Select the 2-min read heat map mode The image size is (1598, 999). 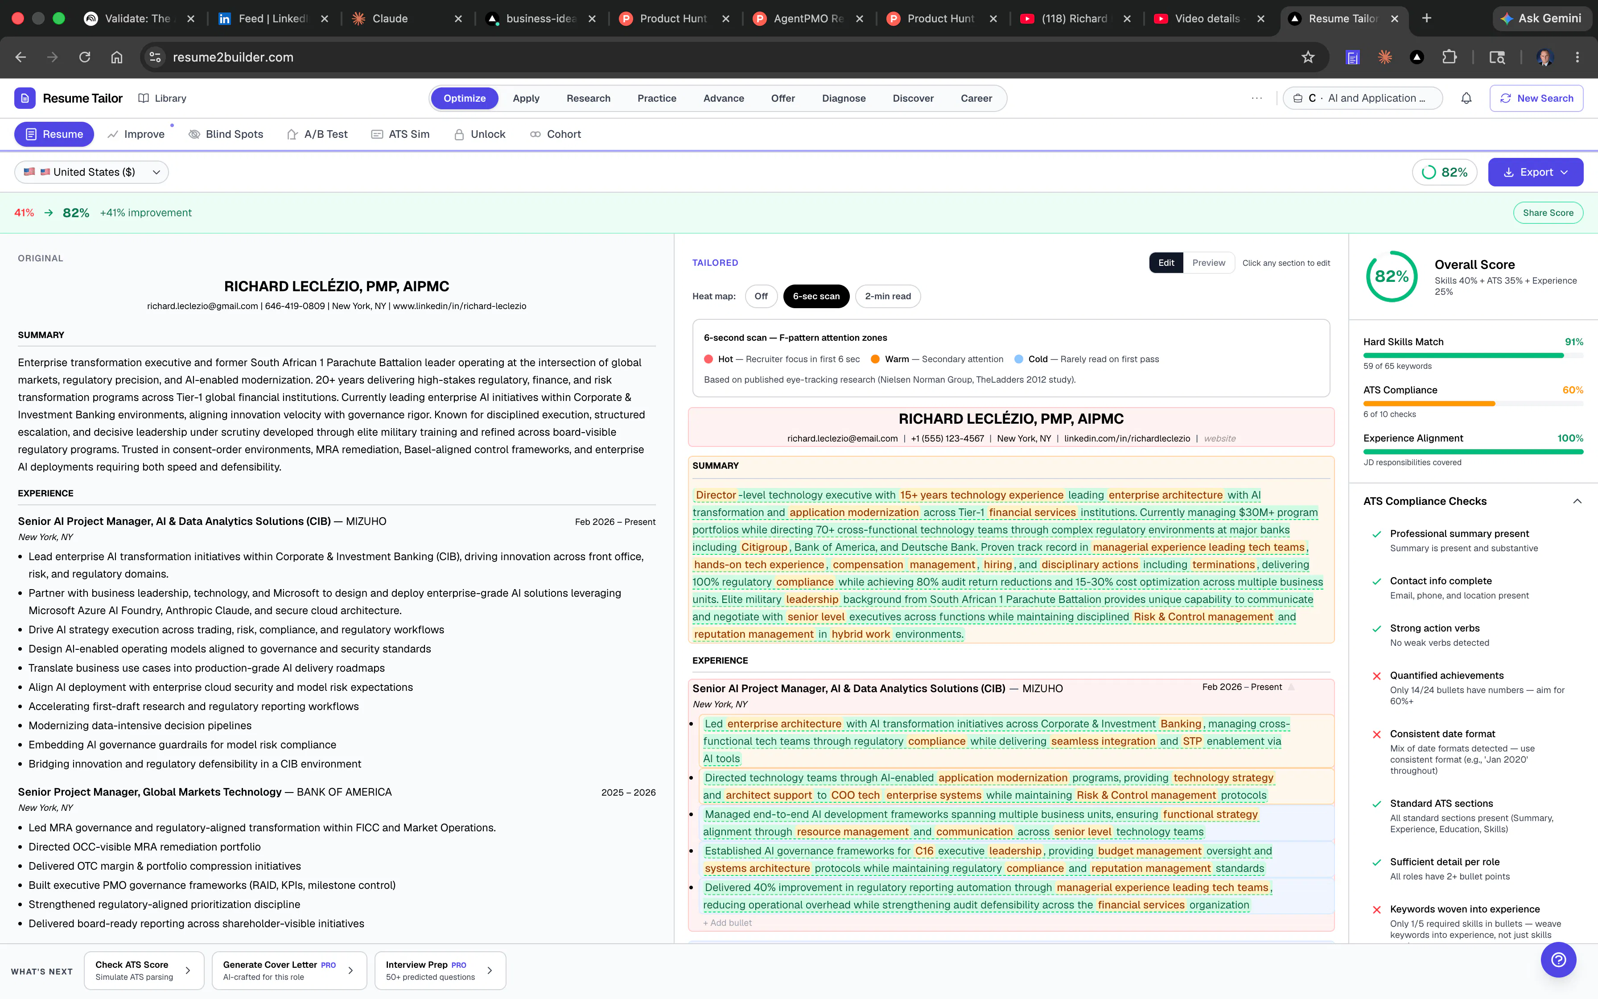click(887, 296)
